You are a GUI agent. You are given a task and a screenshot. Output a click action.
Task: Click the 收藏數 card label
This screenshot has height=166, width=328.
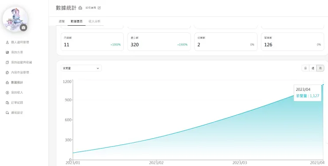[x=201, y=38]
